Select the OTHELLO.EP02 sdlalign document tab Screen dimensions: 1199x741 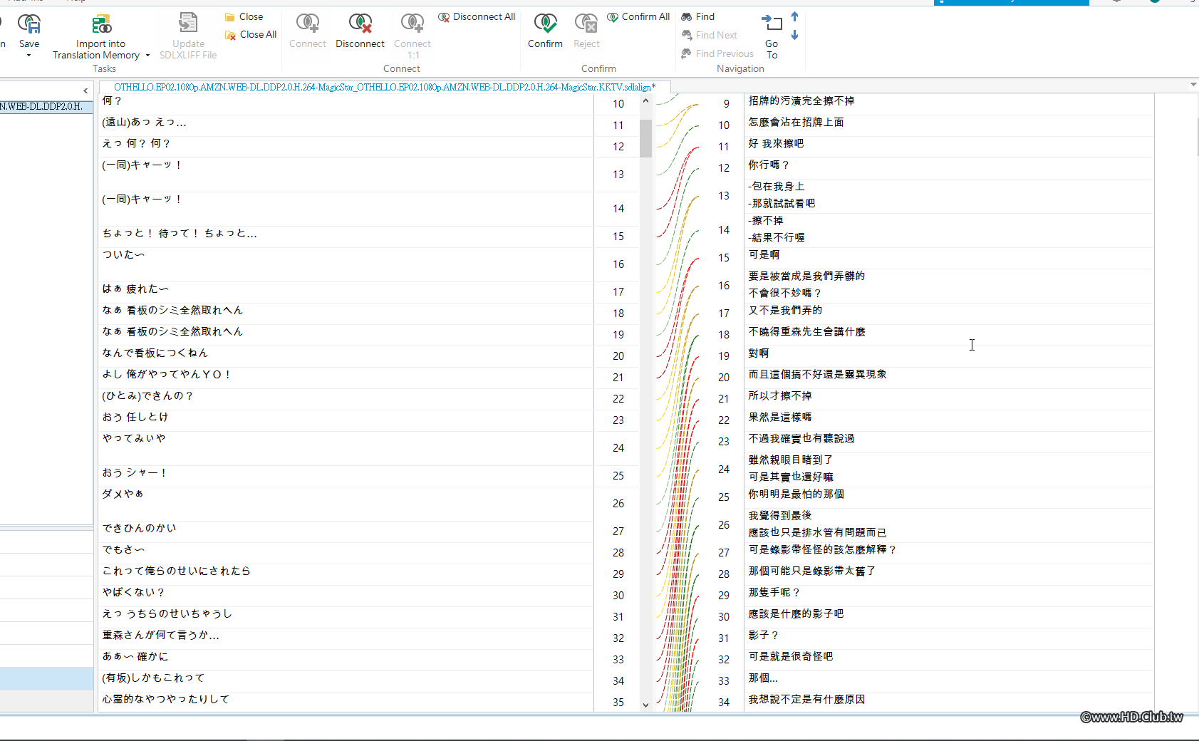click(x=385, y=87)
